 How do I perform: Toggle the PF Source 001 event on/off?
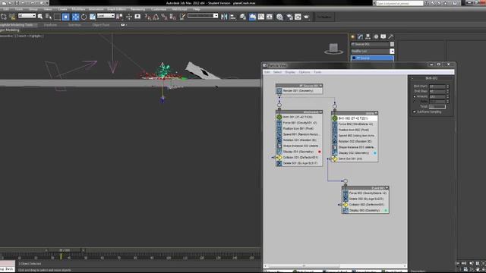point(320,86)
